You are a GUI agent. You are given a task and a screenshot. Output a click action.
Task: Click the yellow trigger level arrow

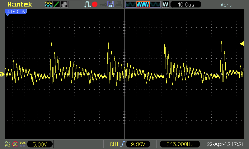[242, 43]
